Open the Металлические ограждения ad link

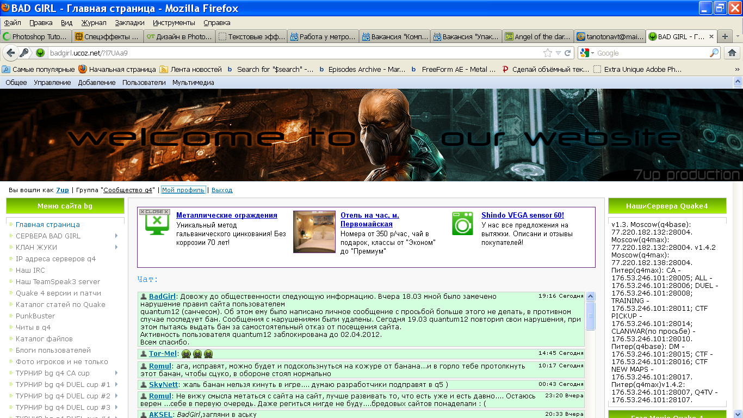click(x=227, y=216)
